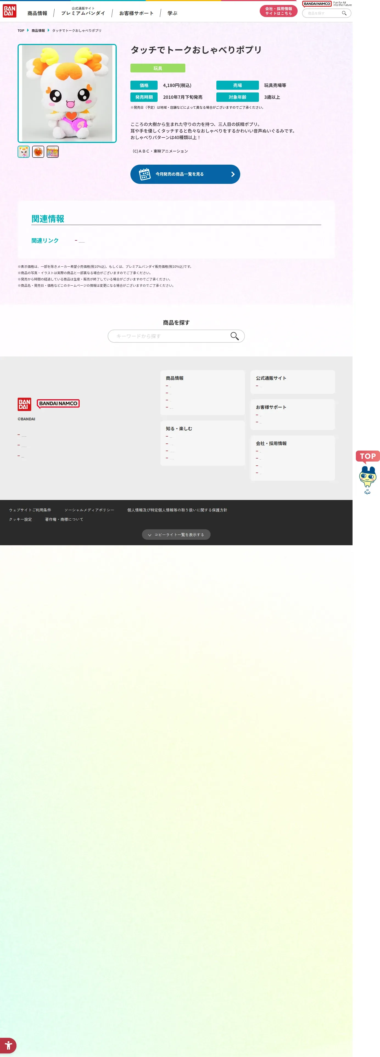The image size is (380, 1057).
Task: Select the third package thumbnail
Action: tap(52, 152)
